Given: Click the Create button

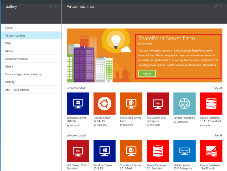Looking at the screenshot, I should click(147, 73).
